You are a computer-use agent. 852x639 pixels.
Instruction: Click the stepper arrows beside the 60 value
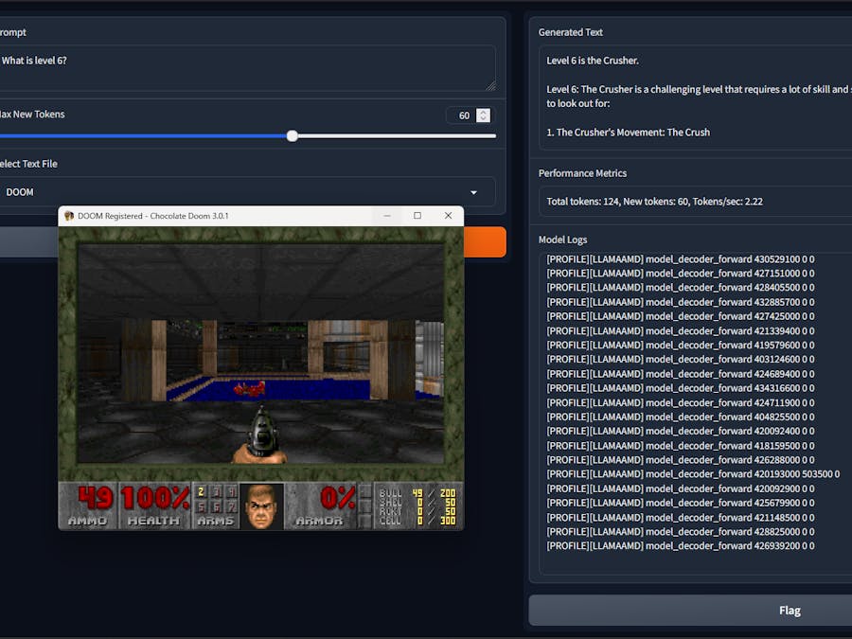(483, 115)
